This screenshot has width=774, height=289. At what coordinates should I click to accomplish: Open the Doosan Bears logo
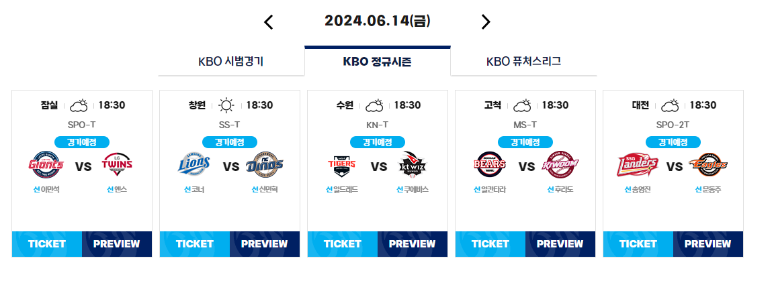490,164
